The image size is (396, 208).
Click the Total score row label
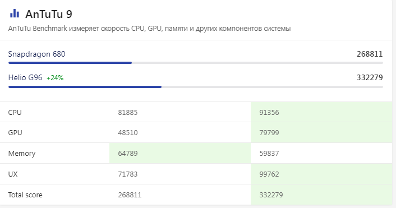25,195
